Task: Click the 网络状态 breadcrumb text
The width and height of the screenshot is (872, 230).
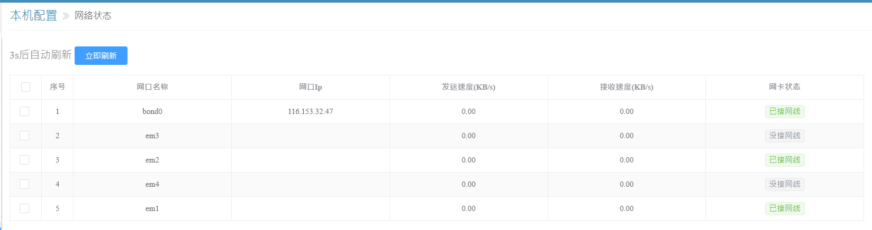Action: (x=93, y=16)
